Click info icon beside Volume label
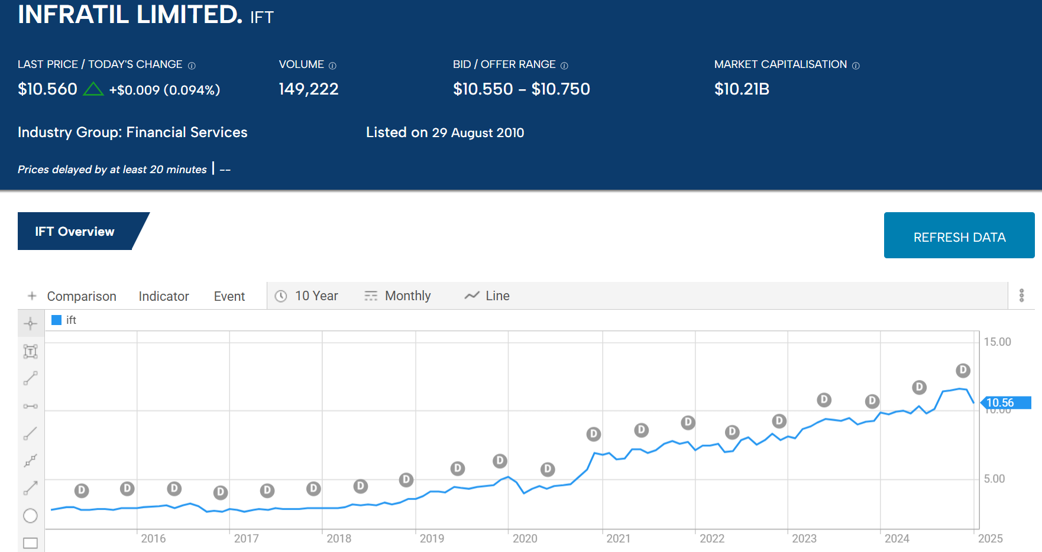The image size is (1042, 552). (x=332, y=66)
